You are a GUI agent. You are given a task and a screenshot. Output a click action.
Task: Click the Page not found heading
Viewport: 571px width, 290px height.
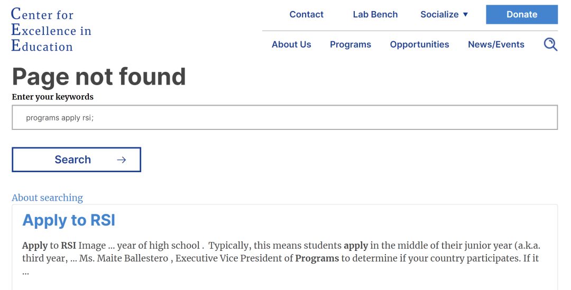click(99, 77)
